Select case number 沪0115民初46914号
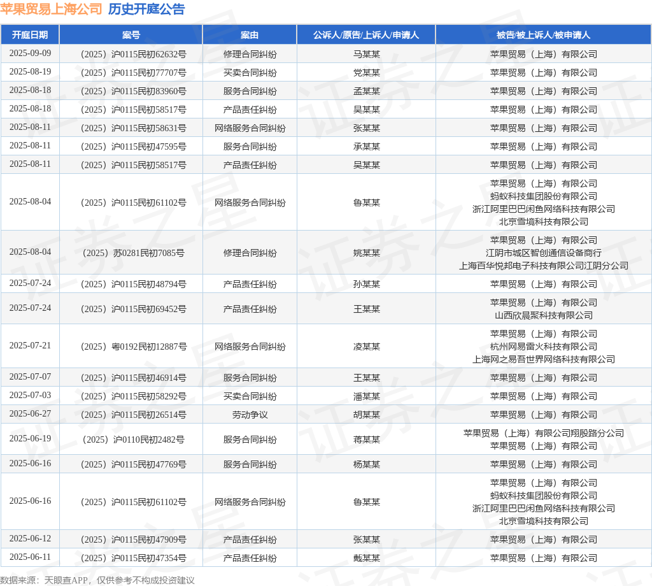652x586 pixels. [x=133, y=378]
